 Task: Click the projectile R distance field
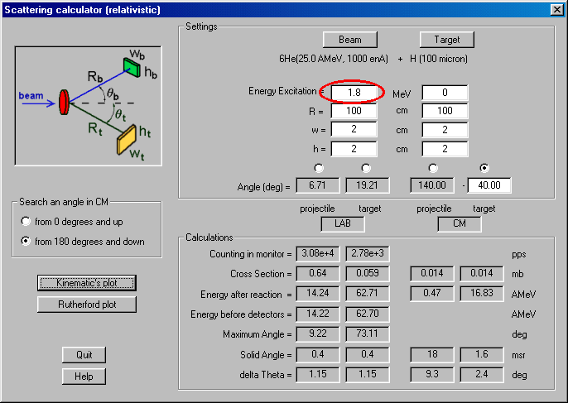click(354, 111)
